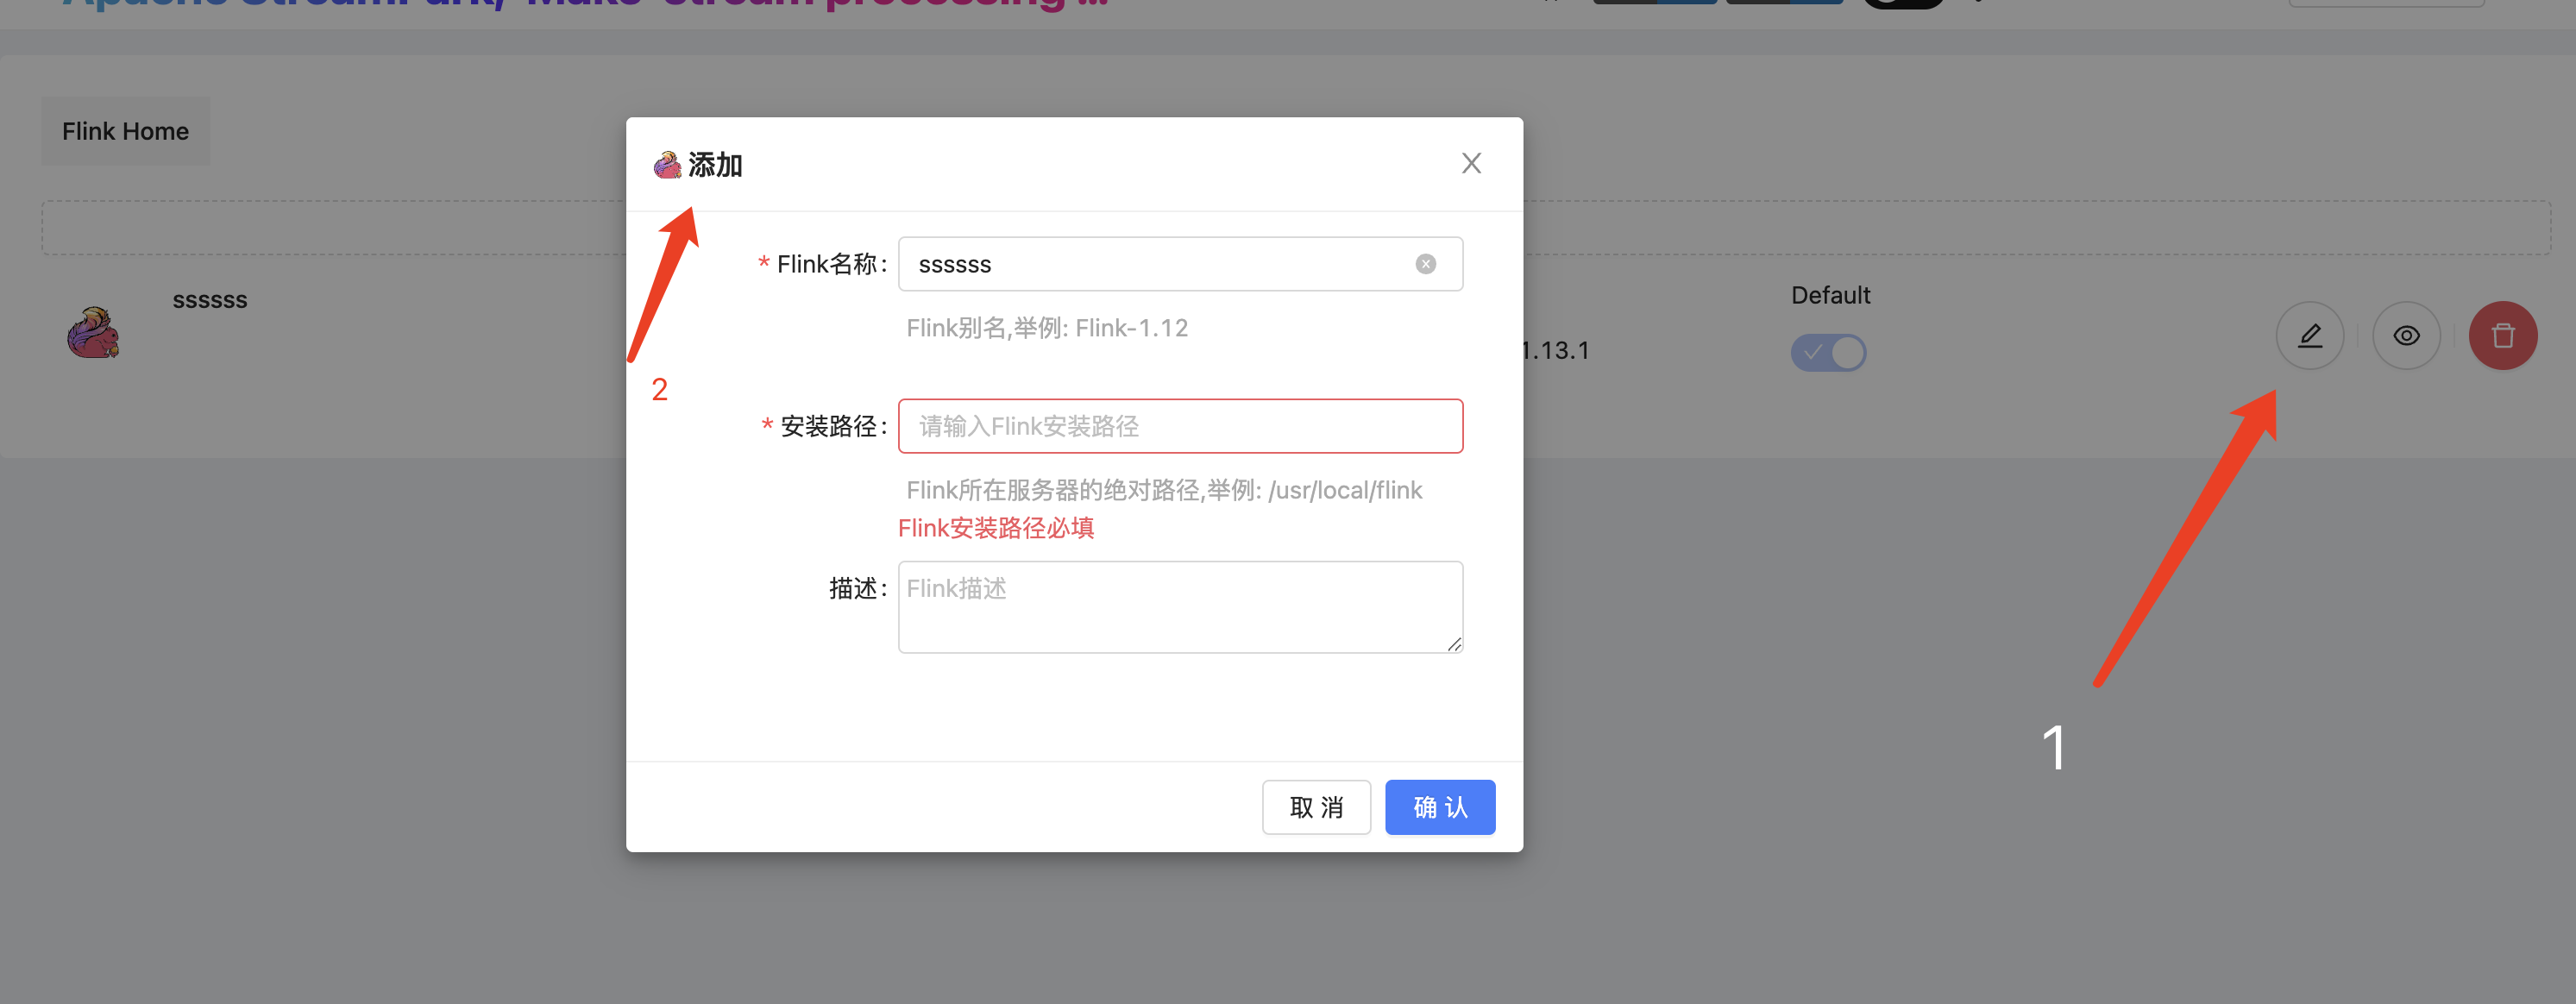The width and height of the screenshot is (2576, 1004).
Task: Select the ssssss entry name
Action: [x=210, y=300]
